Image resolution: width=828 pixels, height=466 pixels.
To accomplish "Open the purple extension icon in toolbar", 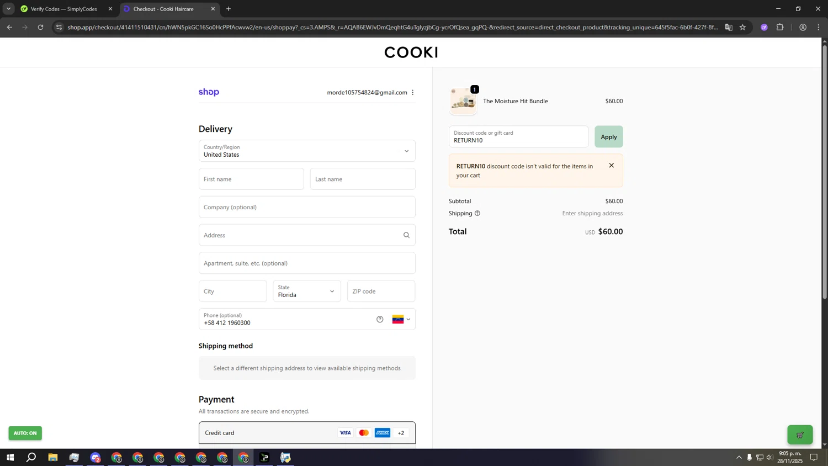I will click(764, 27).
